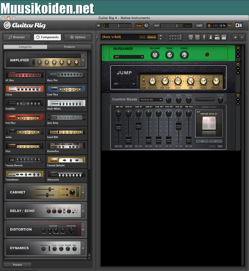
Task: Click the Virtual Rig Kontrol icon
Action: (x=175, y=37)
